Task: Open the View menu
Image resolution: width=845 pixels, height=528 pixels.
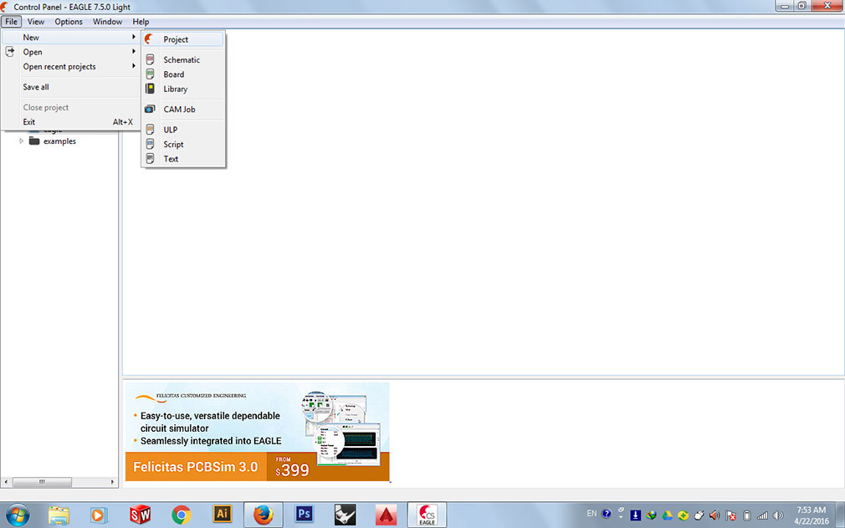Action: click(x=36, y=22)
